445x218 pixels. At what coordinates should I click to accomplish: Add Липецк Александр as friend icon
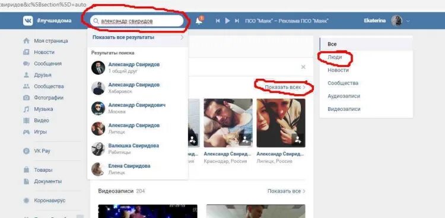(298, 139)
